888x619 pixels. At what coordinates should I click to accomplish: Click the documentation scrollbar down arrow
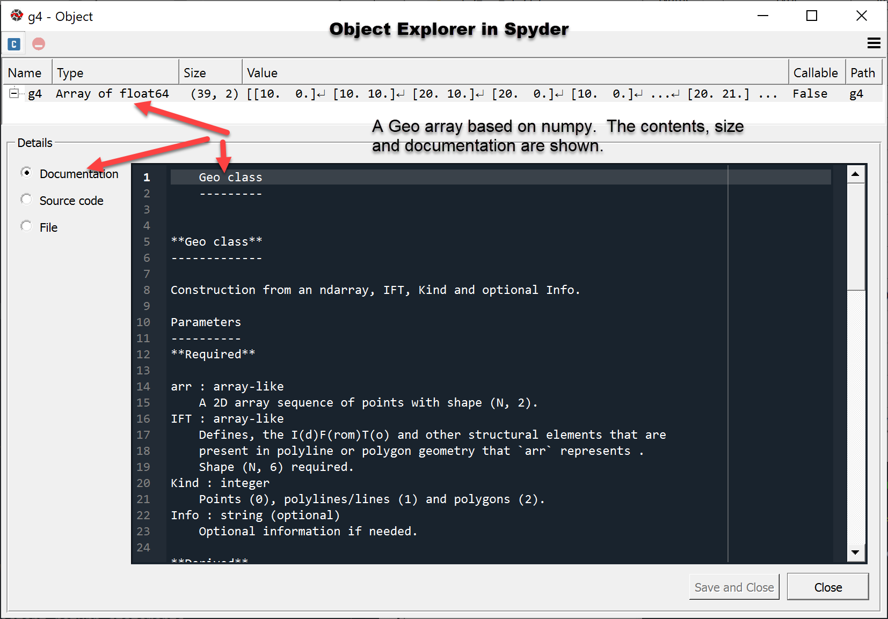[855, 552]
